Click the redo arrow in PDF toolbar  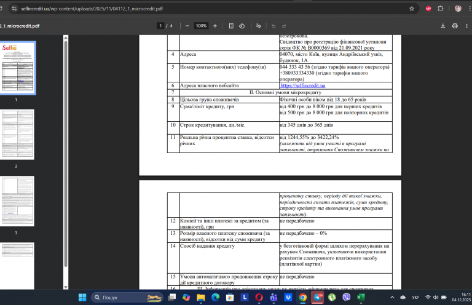[284, 26]
